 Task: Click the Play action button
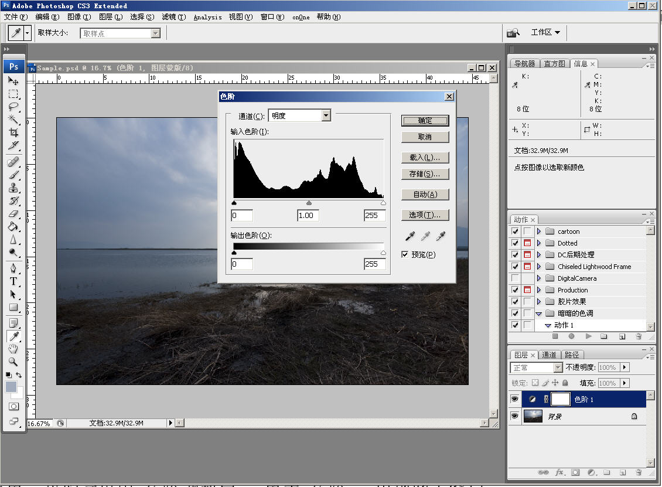point(588,336)
